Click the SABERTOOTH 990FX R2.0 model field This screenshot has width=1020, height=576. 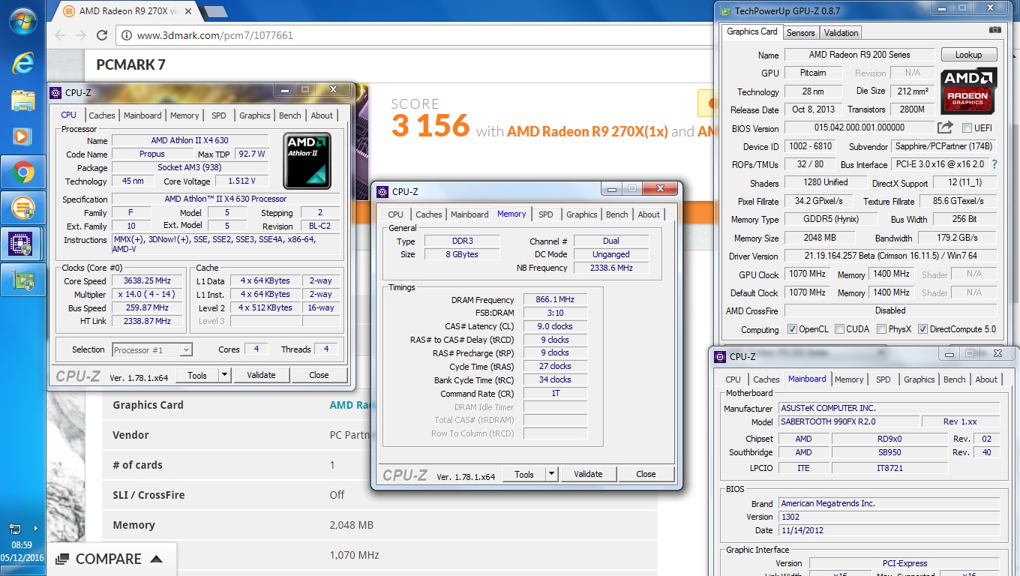(x=848, y=421)
